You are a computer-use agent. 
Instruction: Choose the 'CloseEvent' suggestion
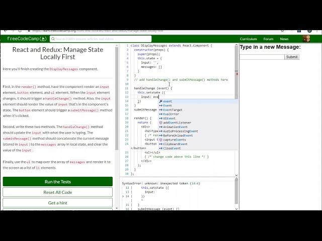(x=172, y=148)
